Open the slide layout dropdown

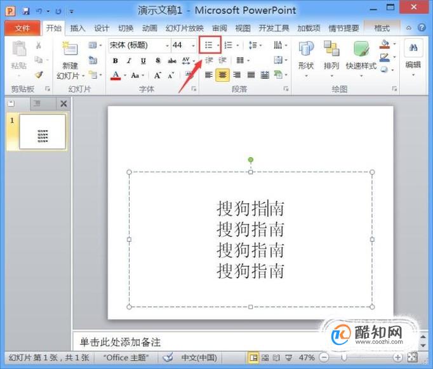95,45
